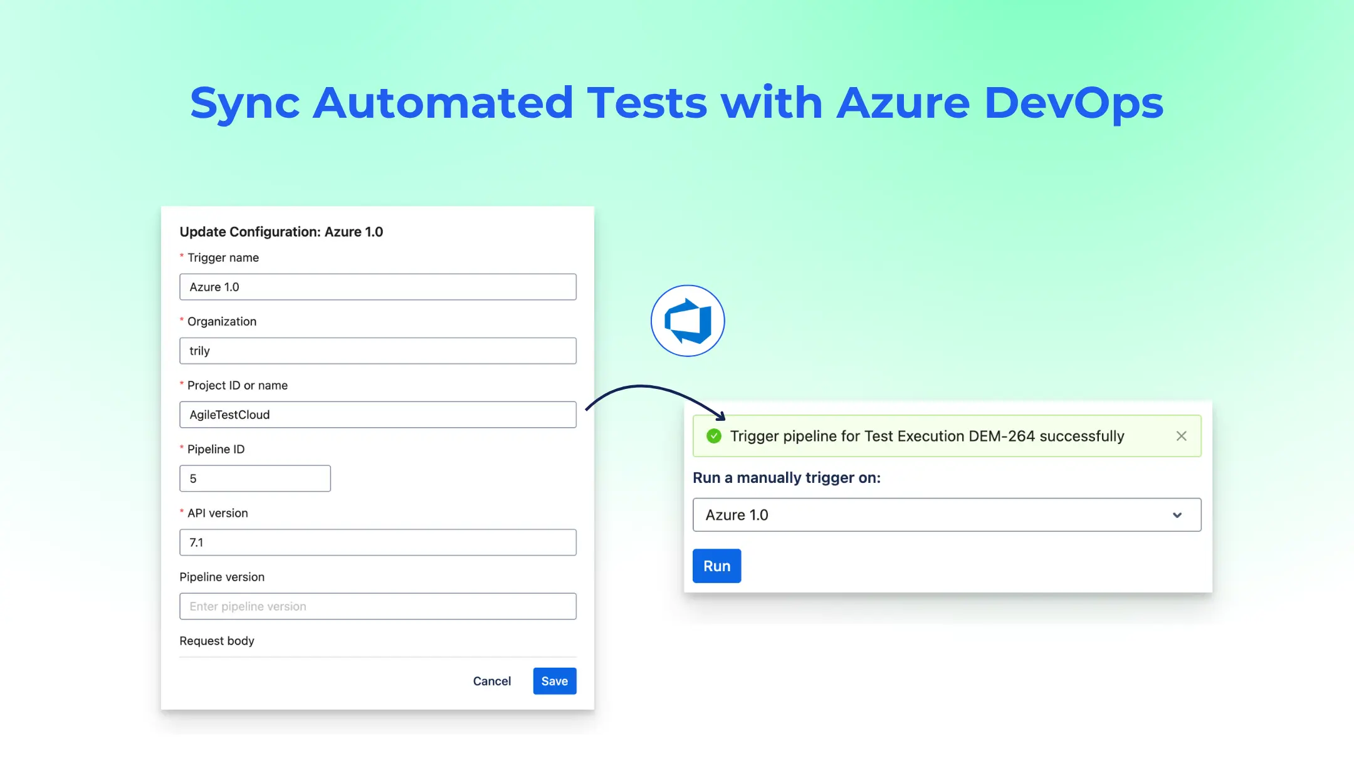The image size is (1354, 761).
Task: Click the Pipeline ID field
Action: [x=255, y=479]
